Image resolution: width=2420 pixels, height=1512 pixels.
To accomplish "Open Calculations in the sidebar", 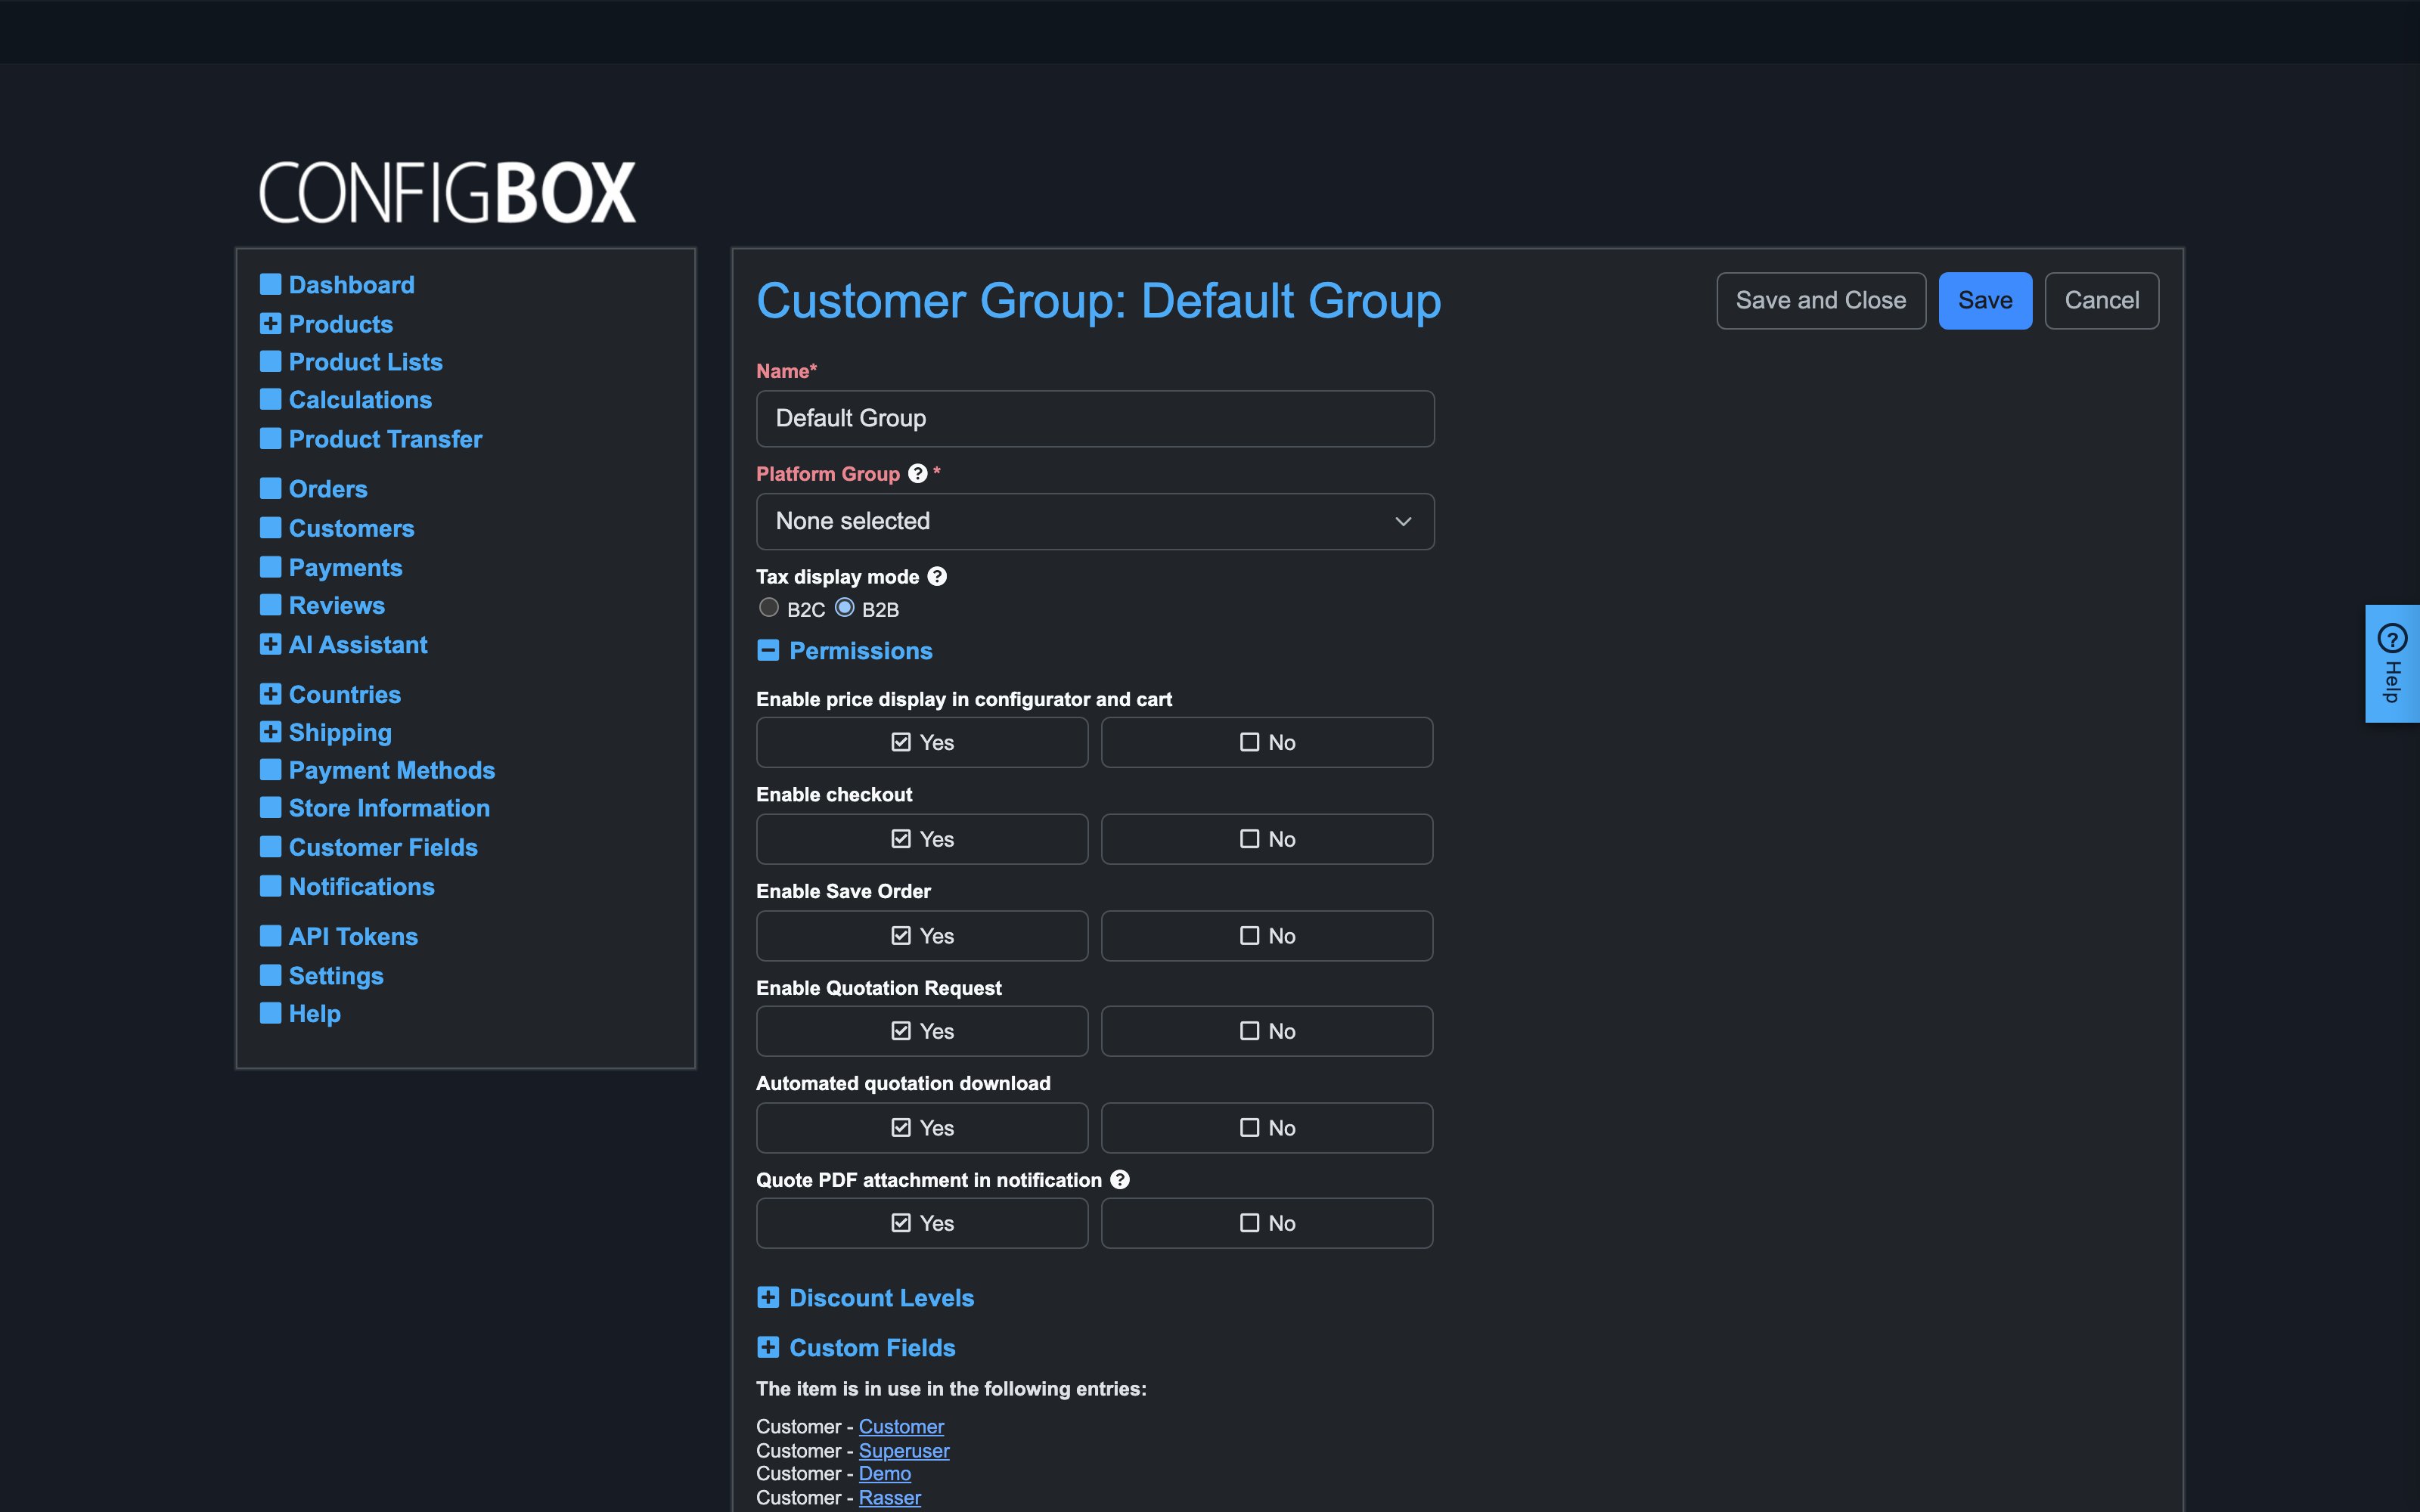I will point(360,400).
